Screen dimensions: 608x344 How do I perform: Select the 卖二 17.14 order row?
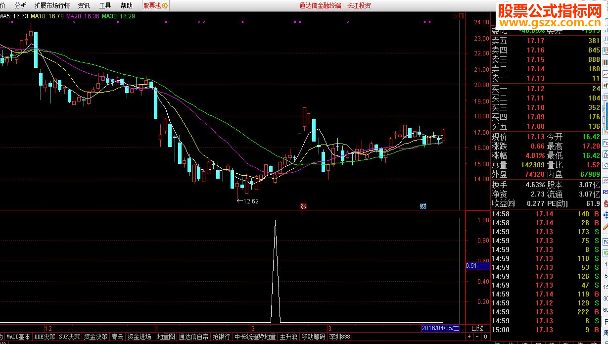545,69
